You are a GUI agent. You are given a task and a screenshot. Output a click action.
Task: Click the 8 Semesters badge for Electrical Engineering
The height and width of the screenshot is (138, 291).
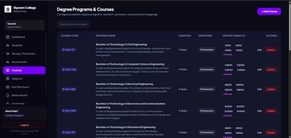point(207,89)
